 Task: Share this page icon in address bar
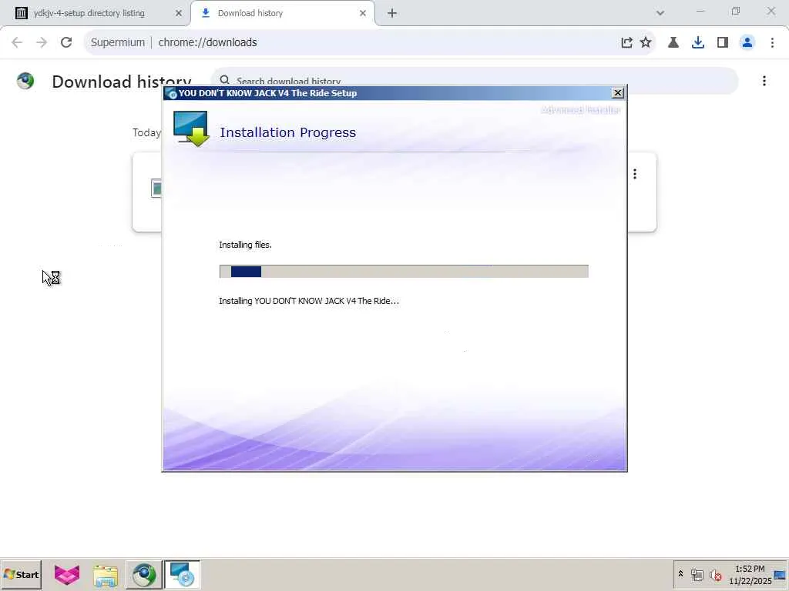pyautogui.click(x=626, y=42)
